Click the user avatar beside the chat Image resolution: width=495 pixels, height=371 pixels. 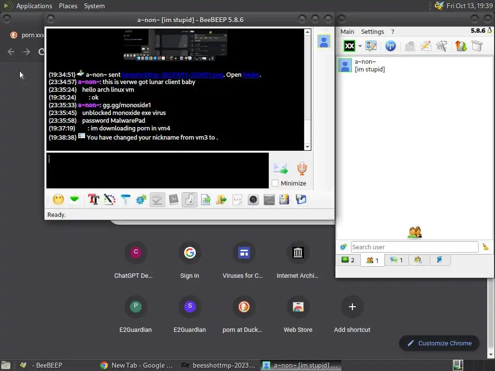(x=323, y=42)
